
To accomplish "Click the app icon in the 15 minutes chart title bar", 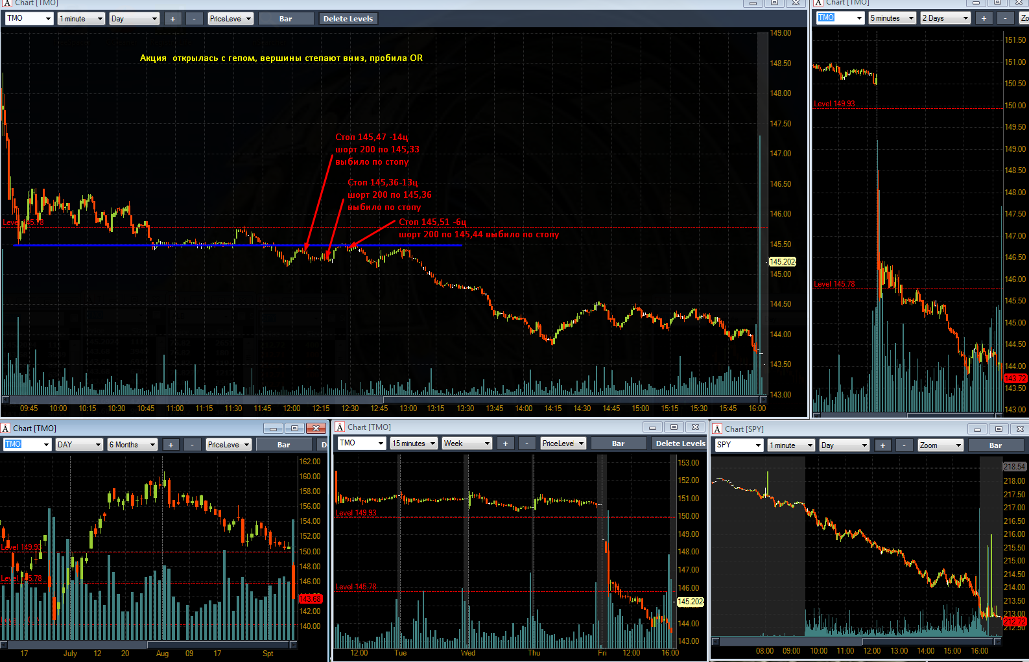I will [x=340, y=427].
